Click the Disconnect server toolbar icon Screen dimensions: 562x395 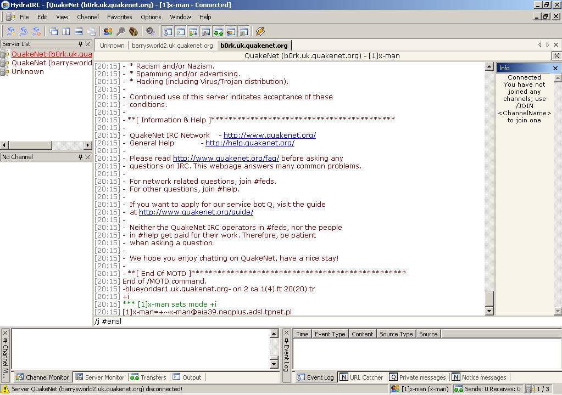(x=36, y=31)
